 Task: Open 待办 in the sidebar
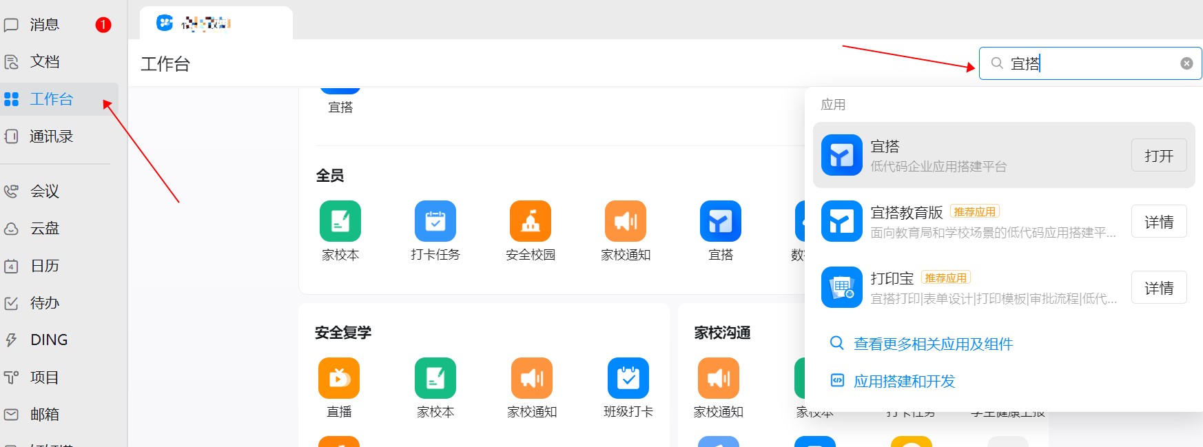point(44,303)
